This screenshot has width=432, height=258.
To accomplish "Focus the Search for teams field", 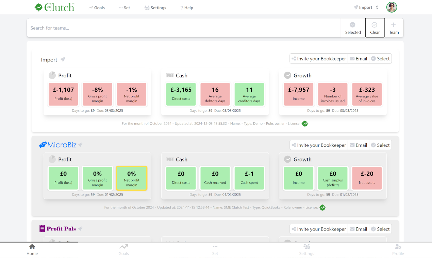I will coord(184,28).
